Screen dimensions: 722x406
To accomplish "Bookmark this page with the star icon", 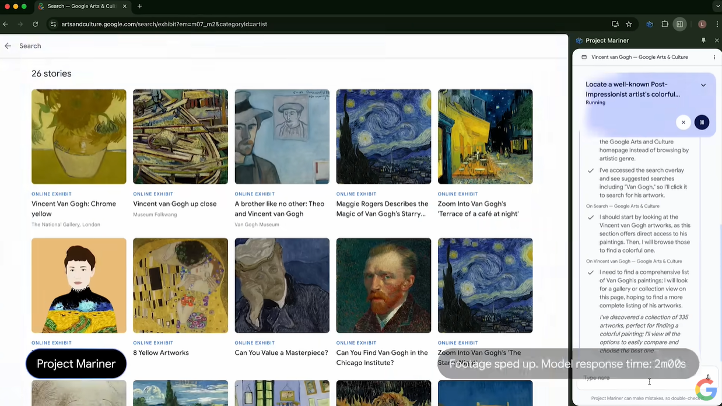I will (629, 24).
